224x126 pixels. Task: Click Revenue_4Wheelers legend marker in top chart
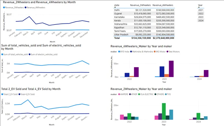(x=26, y=7)
